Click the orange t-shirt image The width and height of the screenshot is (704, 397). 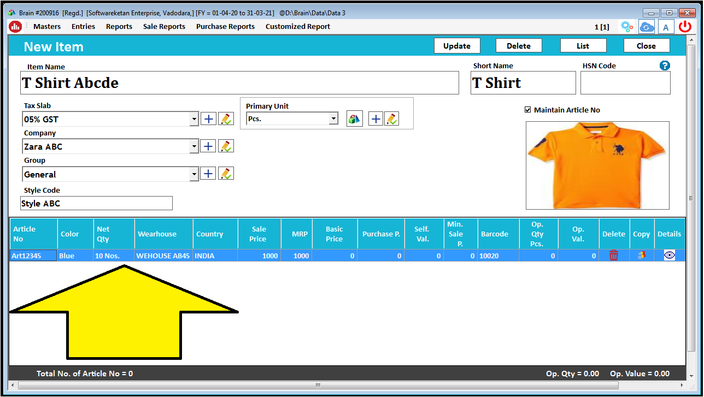click(x=597, y=165)
